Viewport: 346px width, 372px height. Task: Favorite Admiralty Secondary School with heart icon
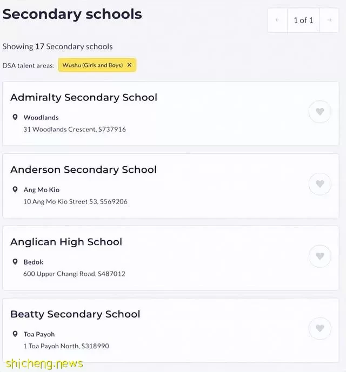(320, 112)
